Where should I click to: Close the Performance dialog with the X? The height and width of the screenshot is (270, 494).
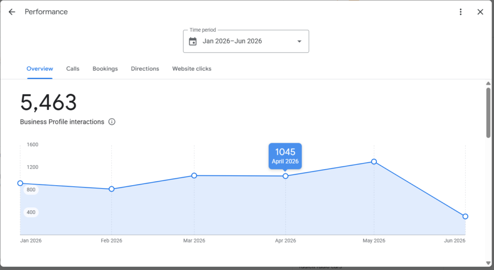[480, 12]
